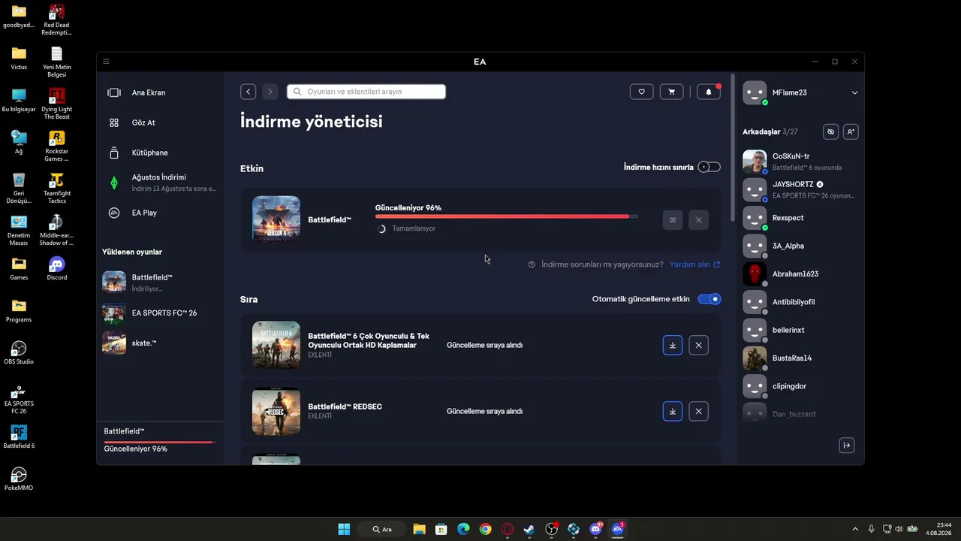Open Opera browser from the taskbar
The image size is (961, 541).
click(508, 529)
